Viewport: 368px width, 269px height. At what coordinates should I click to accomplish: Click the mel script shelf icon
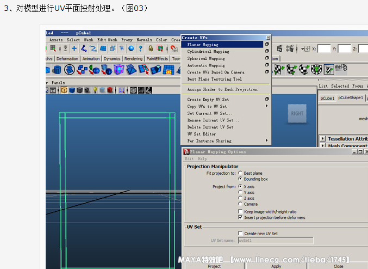coord(341,69)
